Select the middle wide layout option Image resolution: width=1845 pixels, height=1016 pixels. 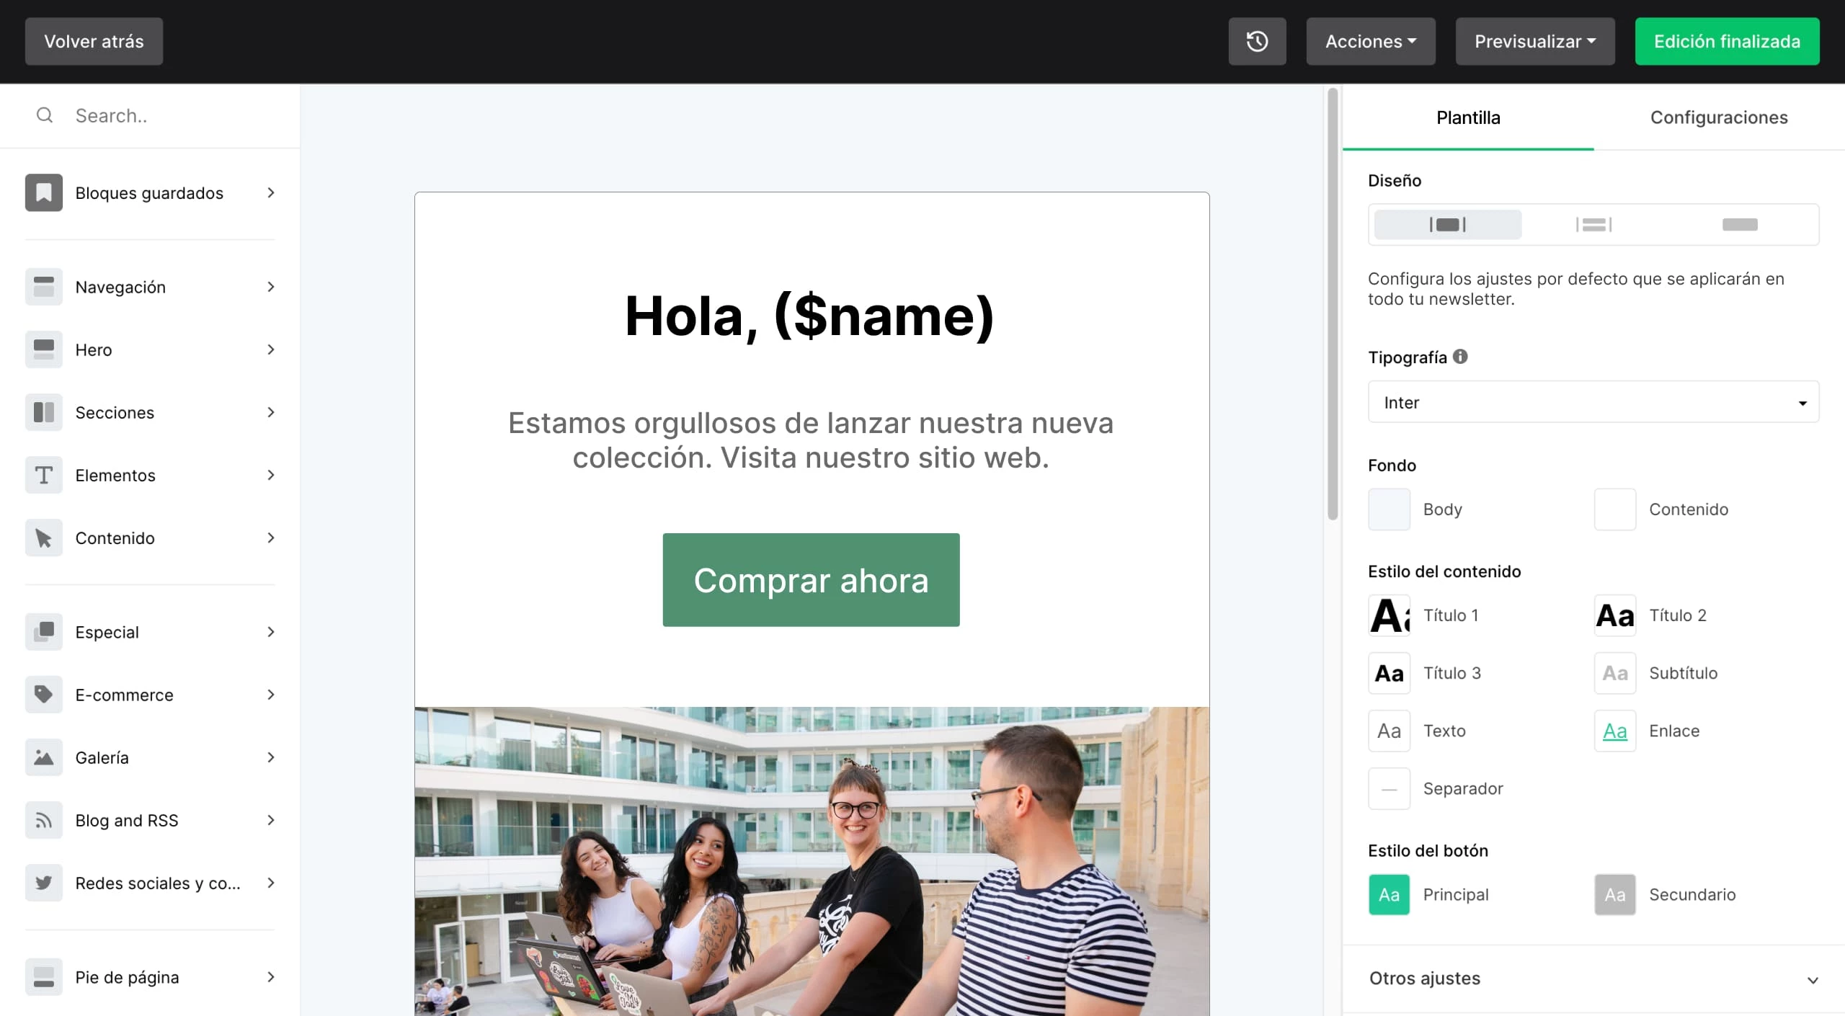click(x=1593, y=225)
